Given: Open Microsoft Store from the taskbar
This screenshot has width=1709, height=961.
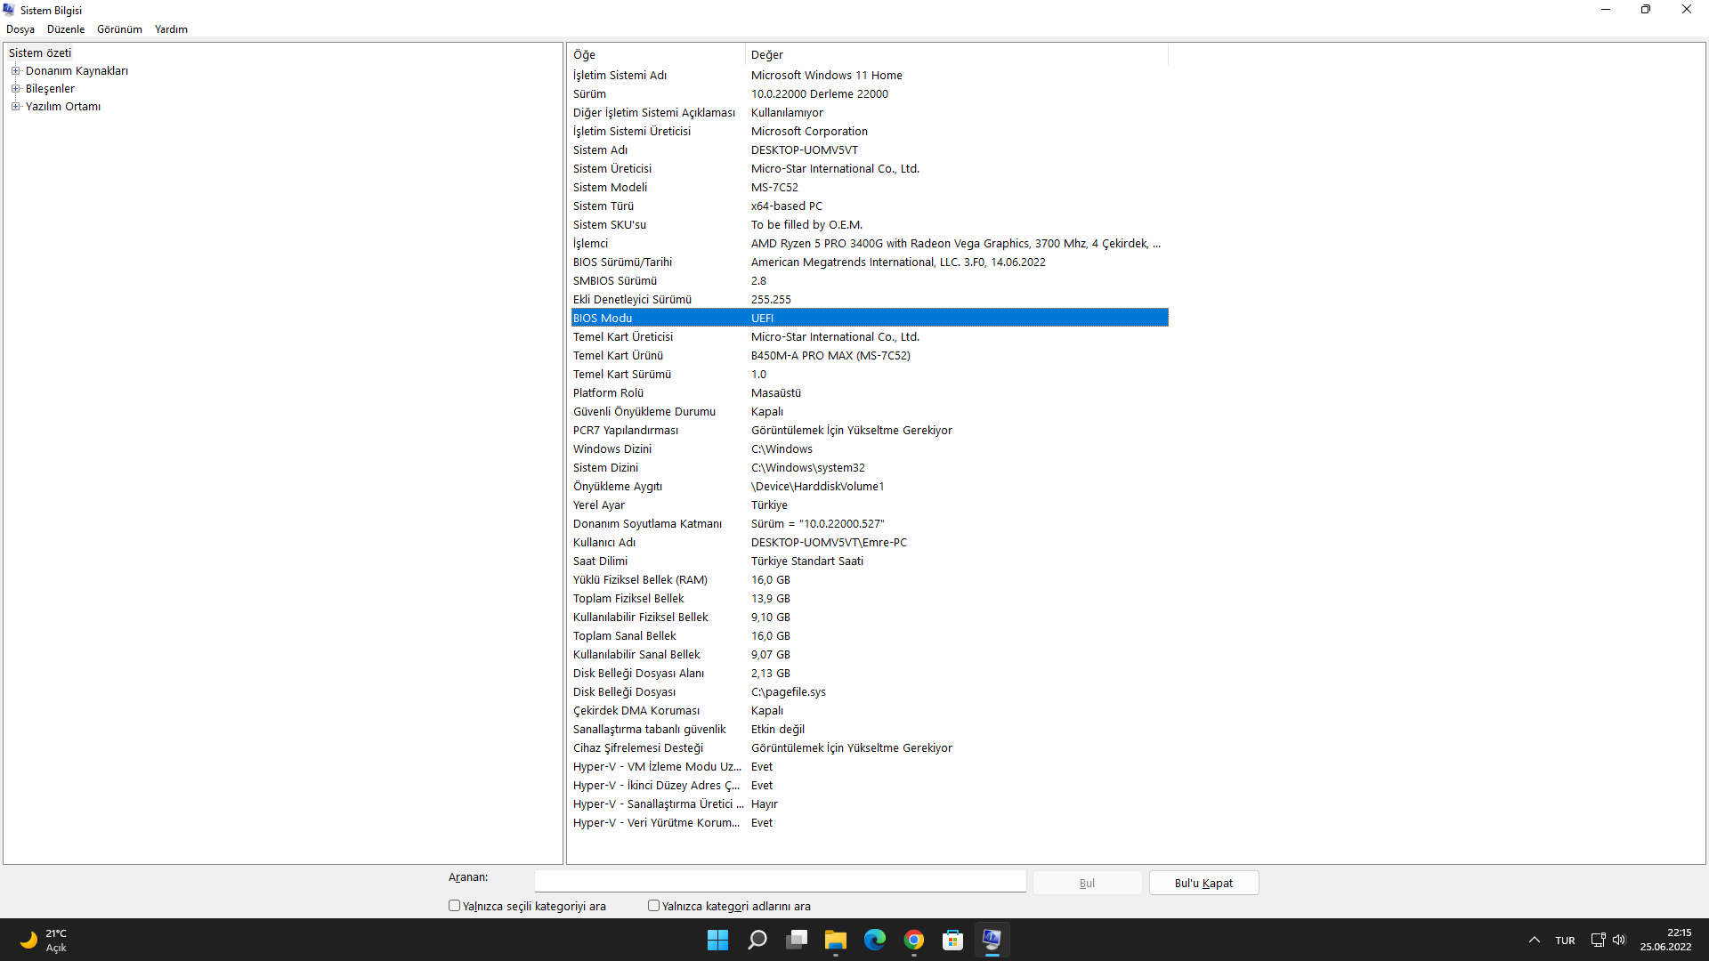Looking at the screenshot, I should pos(953,940).
